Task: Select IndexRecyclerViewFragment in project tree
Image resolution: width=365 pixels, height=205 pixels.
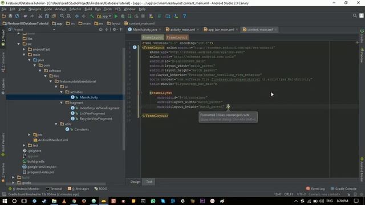Action: pyautogui.click(x=99, y=108)
